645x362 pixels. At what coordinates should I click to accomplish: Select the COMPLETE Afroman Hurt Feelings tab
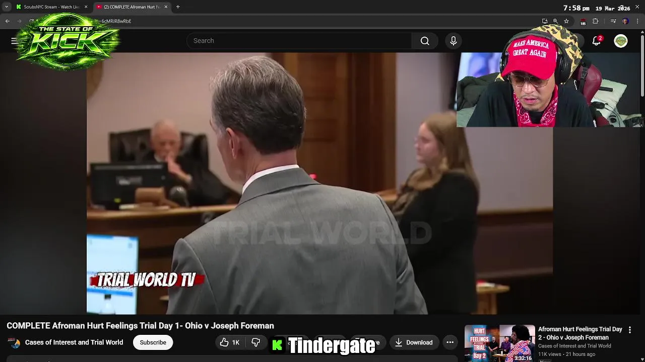click(132, 7)
